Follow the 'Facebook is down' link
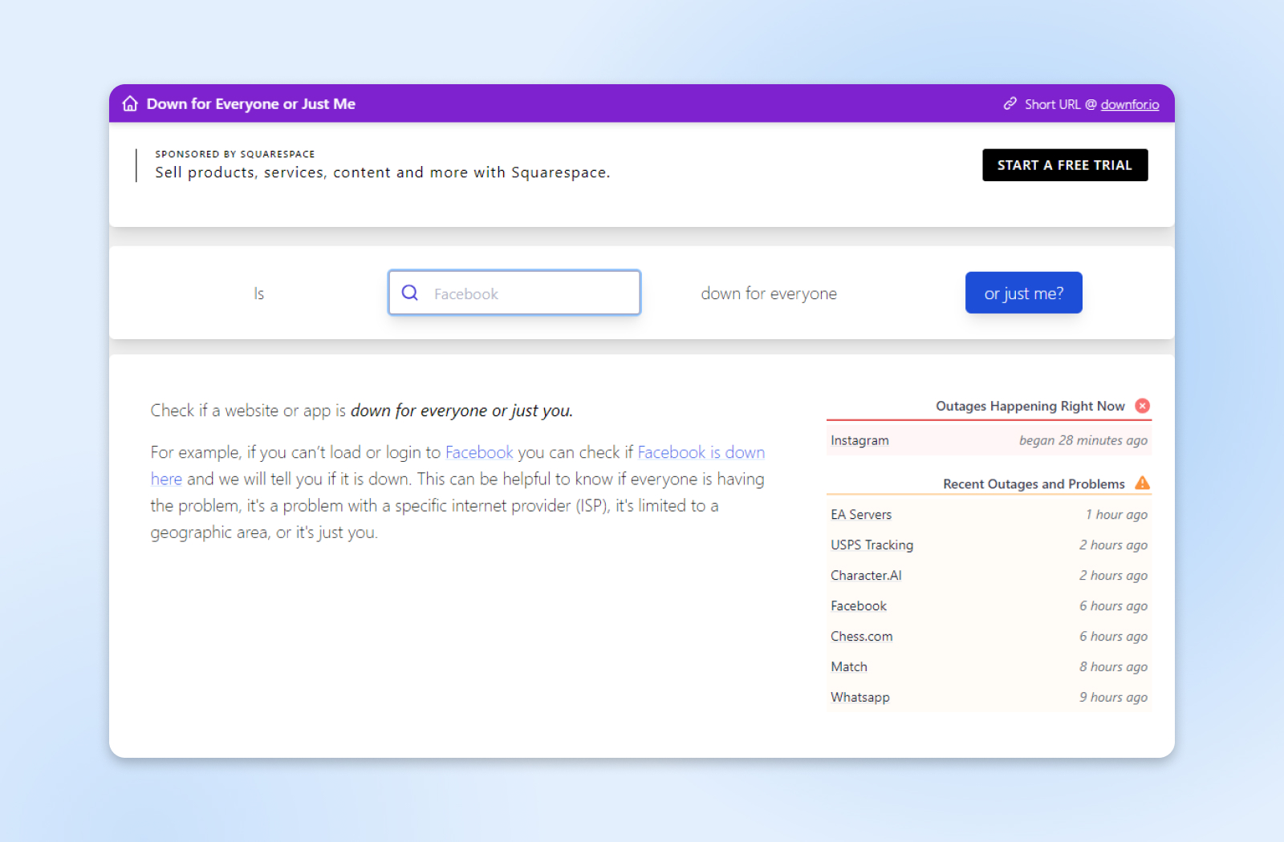This screenshot has height=842, width=1284. pos(701,452)
